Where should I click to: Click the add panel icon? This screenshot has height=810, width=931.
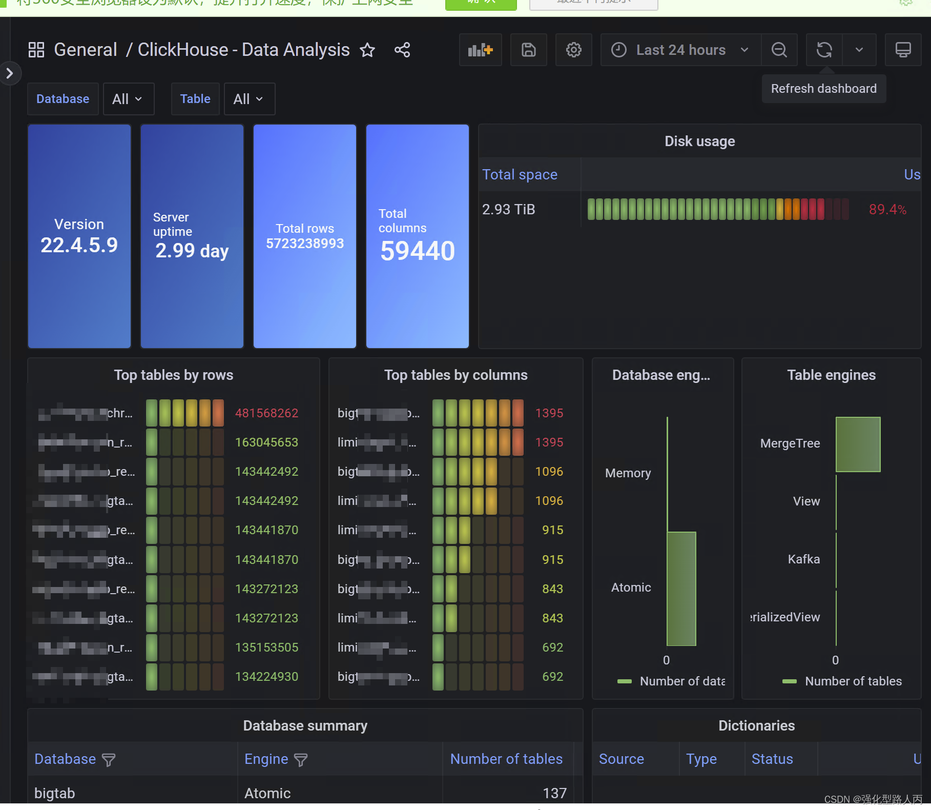click(480, 50)
